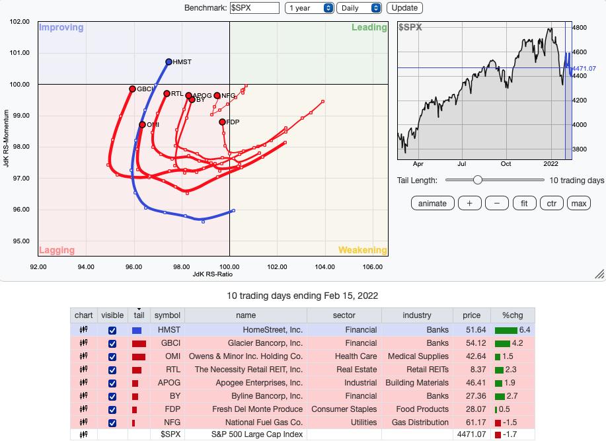Open chart icon for $SPX row

(x=83, y=434)
